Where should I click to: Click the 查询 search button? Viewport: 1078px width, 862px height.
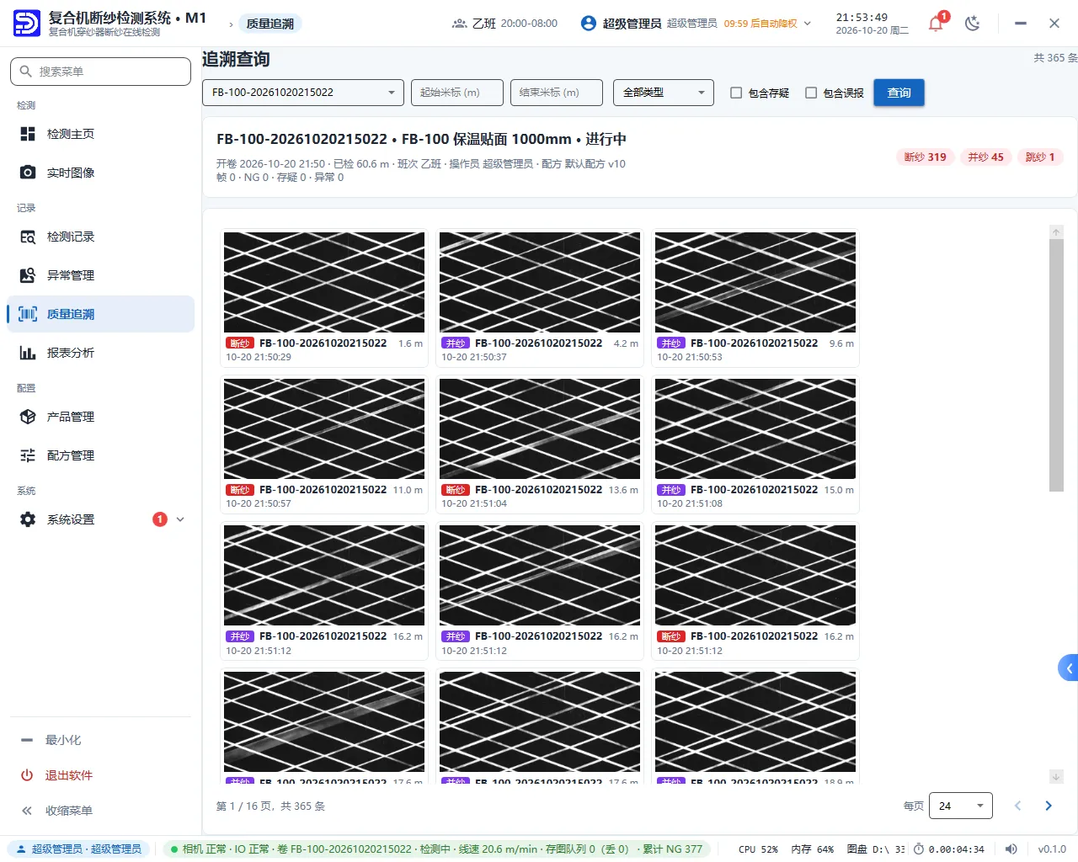899,93
